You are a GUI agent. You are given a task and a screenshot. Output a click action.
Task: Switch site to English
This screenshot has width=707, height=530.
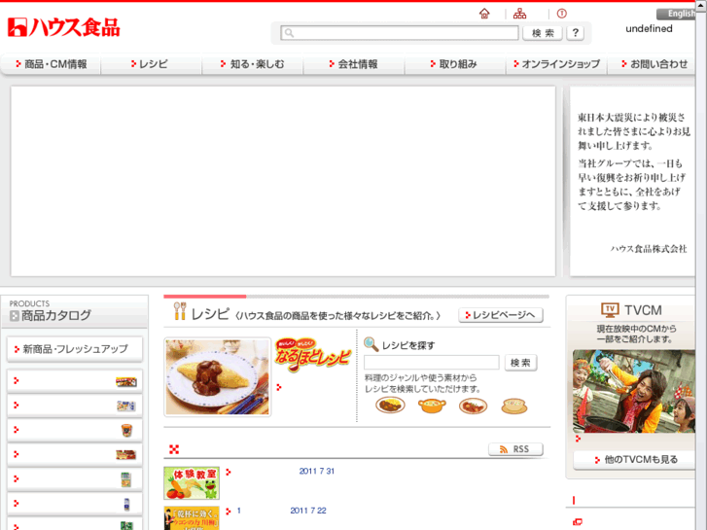point(676,14)
